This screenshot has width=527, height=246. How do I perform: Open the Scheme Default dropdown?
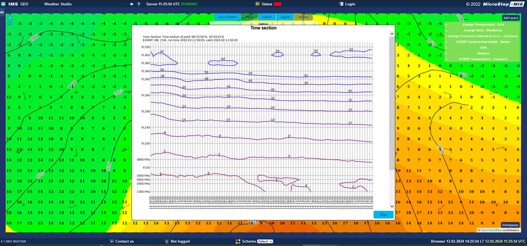266,241
